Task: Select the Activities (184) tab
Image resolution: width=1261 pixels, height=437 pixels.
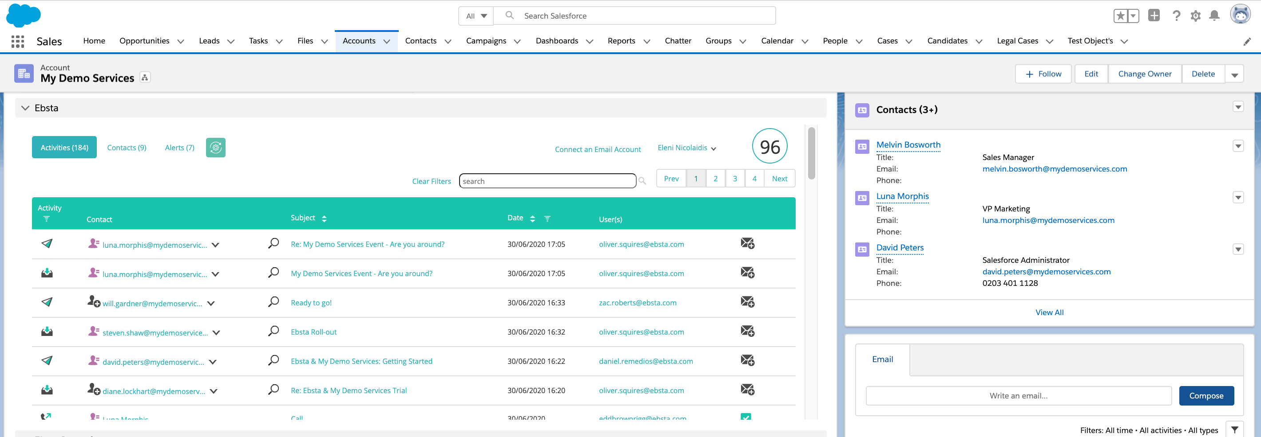Action: point(64,147)
